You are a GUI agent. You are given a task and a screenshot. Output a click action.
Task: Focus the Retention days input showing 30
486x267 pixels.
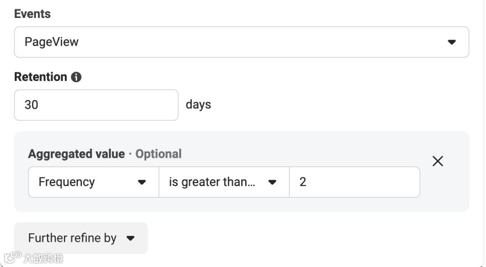[x=96, y=105]
